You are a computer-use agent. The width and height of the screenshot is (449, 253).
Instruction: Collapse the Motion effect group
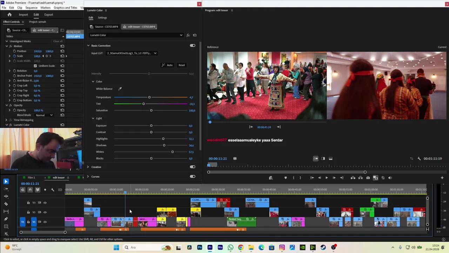click(7, 46)
